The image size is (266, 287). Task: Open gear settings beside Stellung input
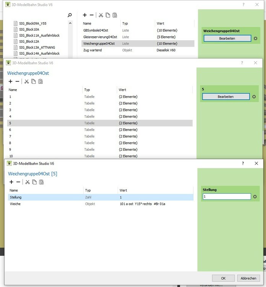(255, 197)
